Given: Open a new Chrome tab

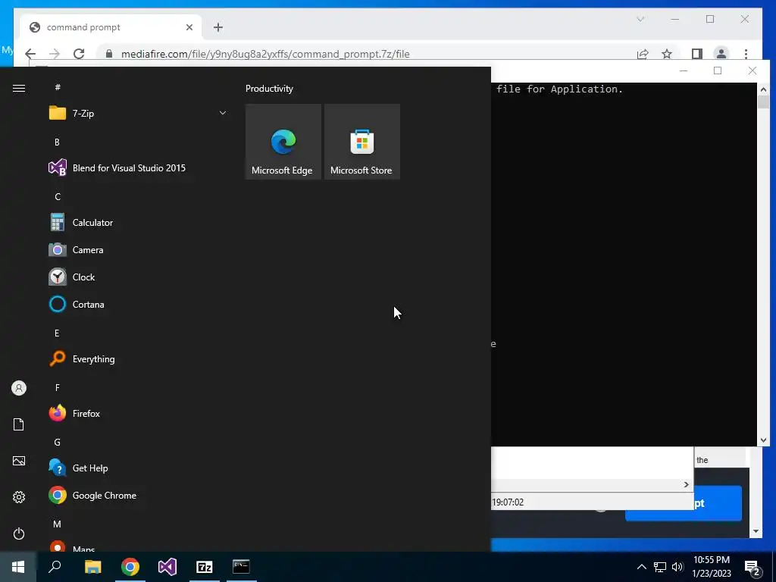Looking at the screenshot, I should [218, 27].
